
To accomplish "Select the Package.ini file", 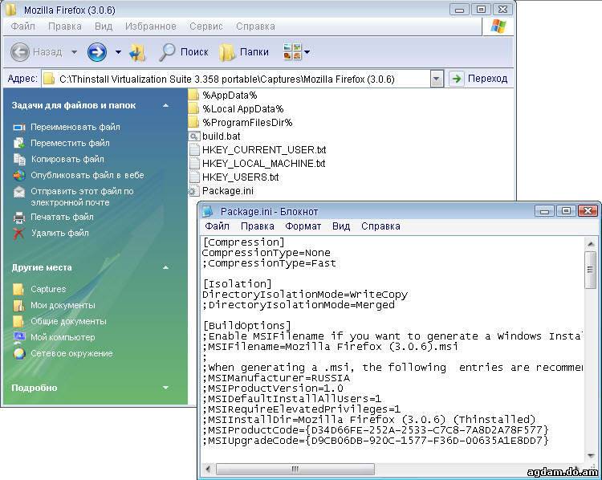I will click(x=222, y=191).
